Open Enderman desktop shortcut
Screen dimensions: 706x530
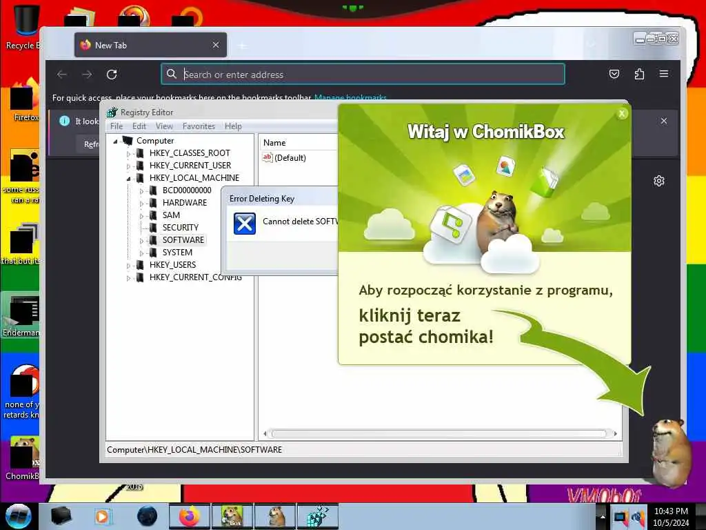pos(21,315)
